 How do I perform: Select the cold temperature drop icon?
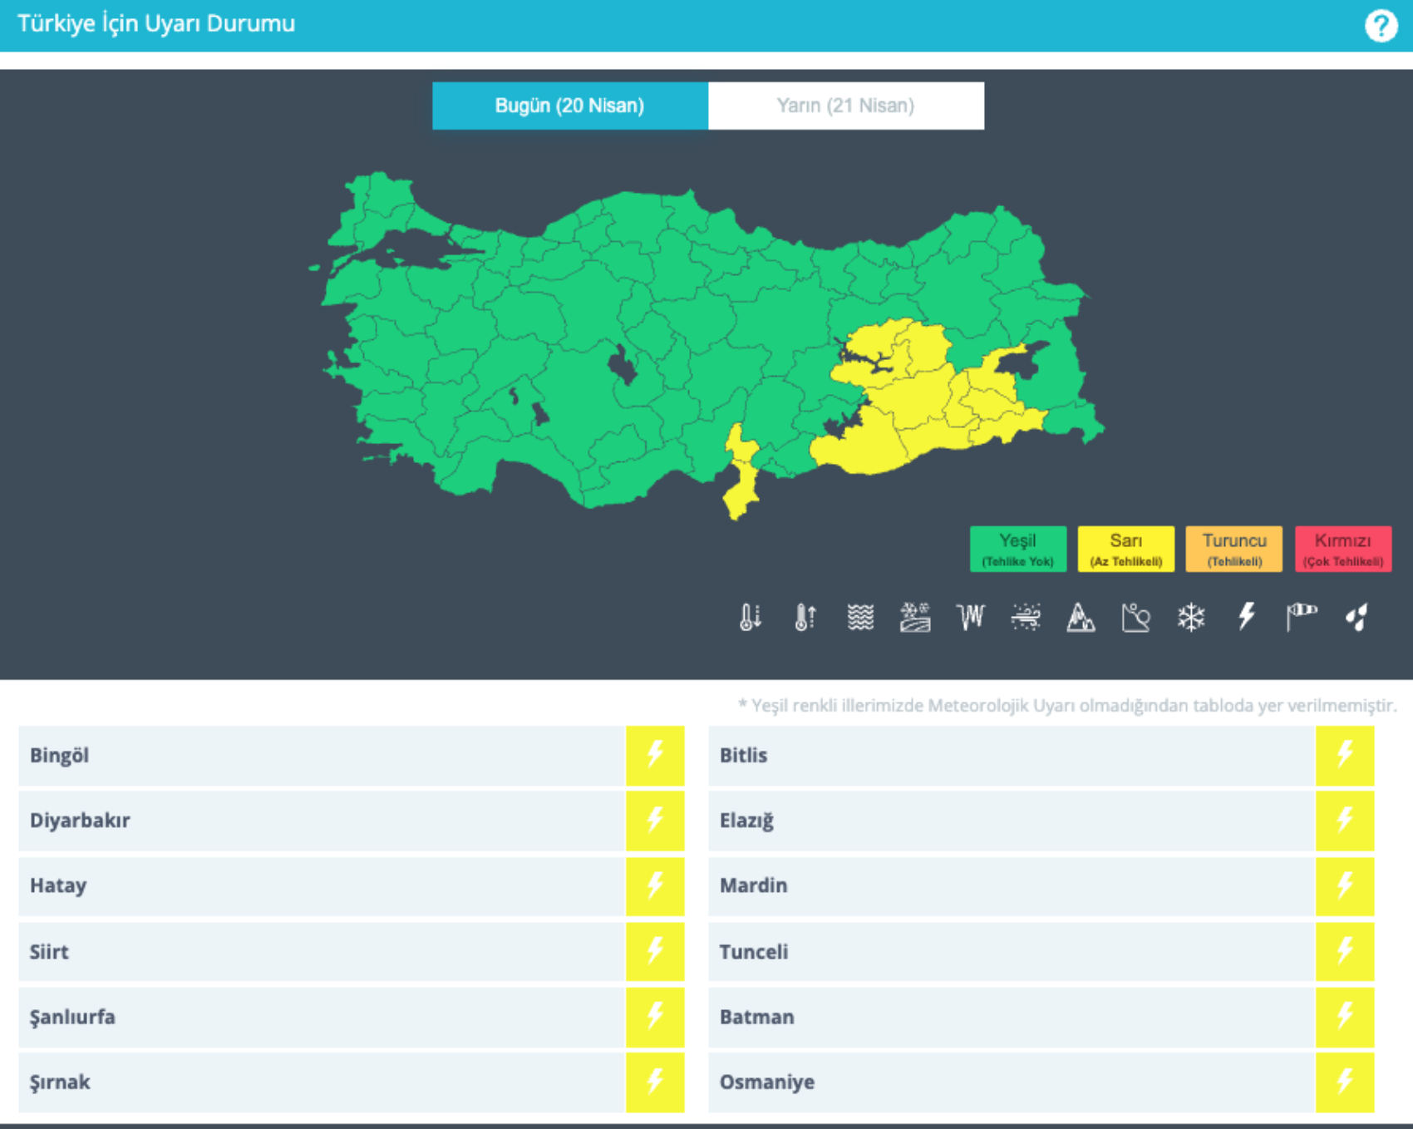click(750, 617)
